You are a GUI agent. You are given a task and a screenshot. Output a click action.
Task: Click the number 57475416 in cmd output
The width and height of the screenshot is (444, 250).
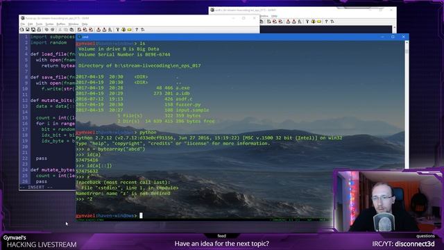(87, 160)
